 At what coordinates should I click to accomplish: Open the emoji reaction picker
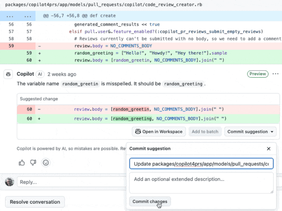pyautogui.click(x=46, y=163)
